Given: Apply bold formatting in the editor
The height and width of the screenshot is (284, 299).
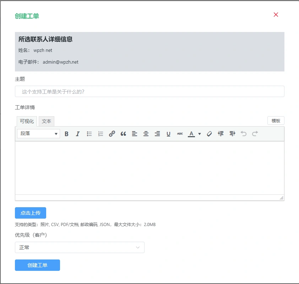Looking at the screenshot, I should [66, 134].
